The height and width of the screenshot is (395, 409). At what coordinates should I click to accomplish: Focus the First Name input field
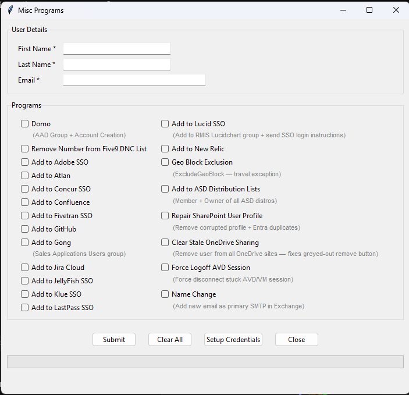[x=117, y=49]
